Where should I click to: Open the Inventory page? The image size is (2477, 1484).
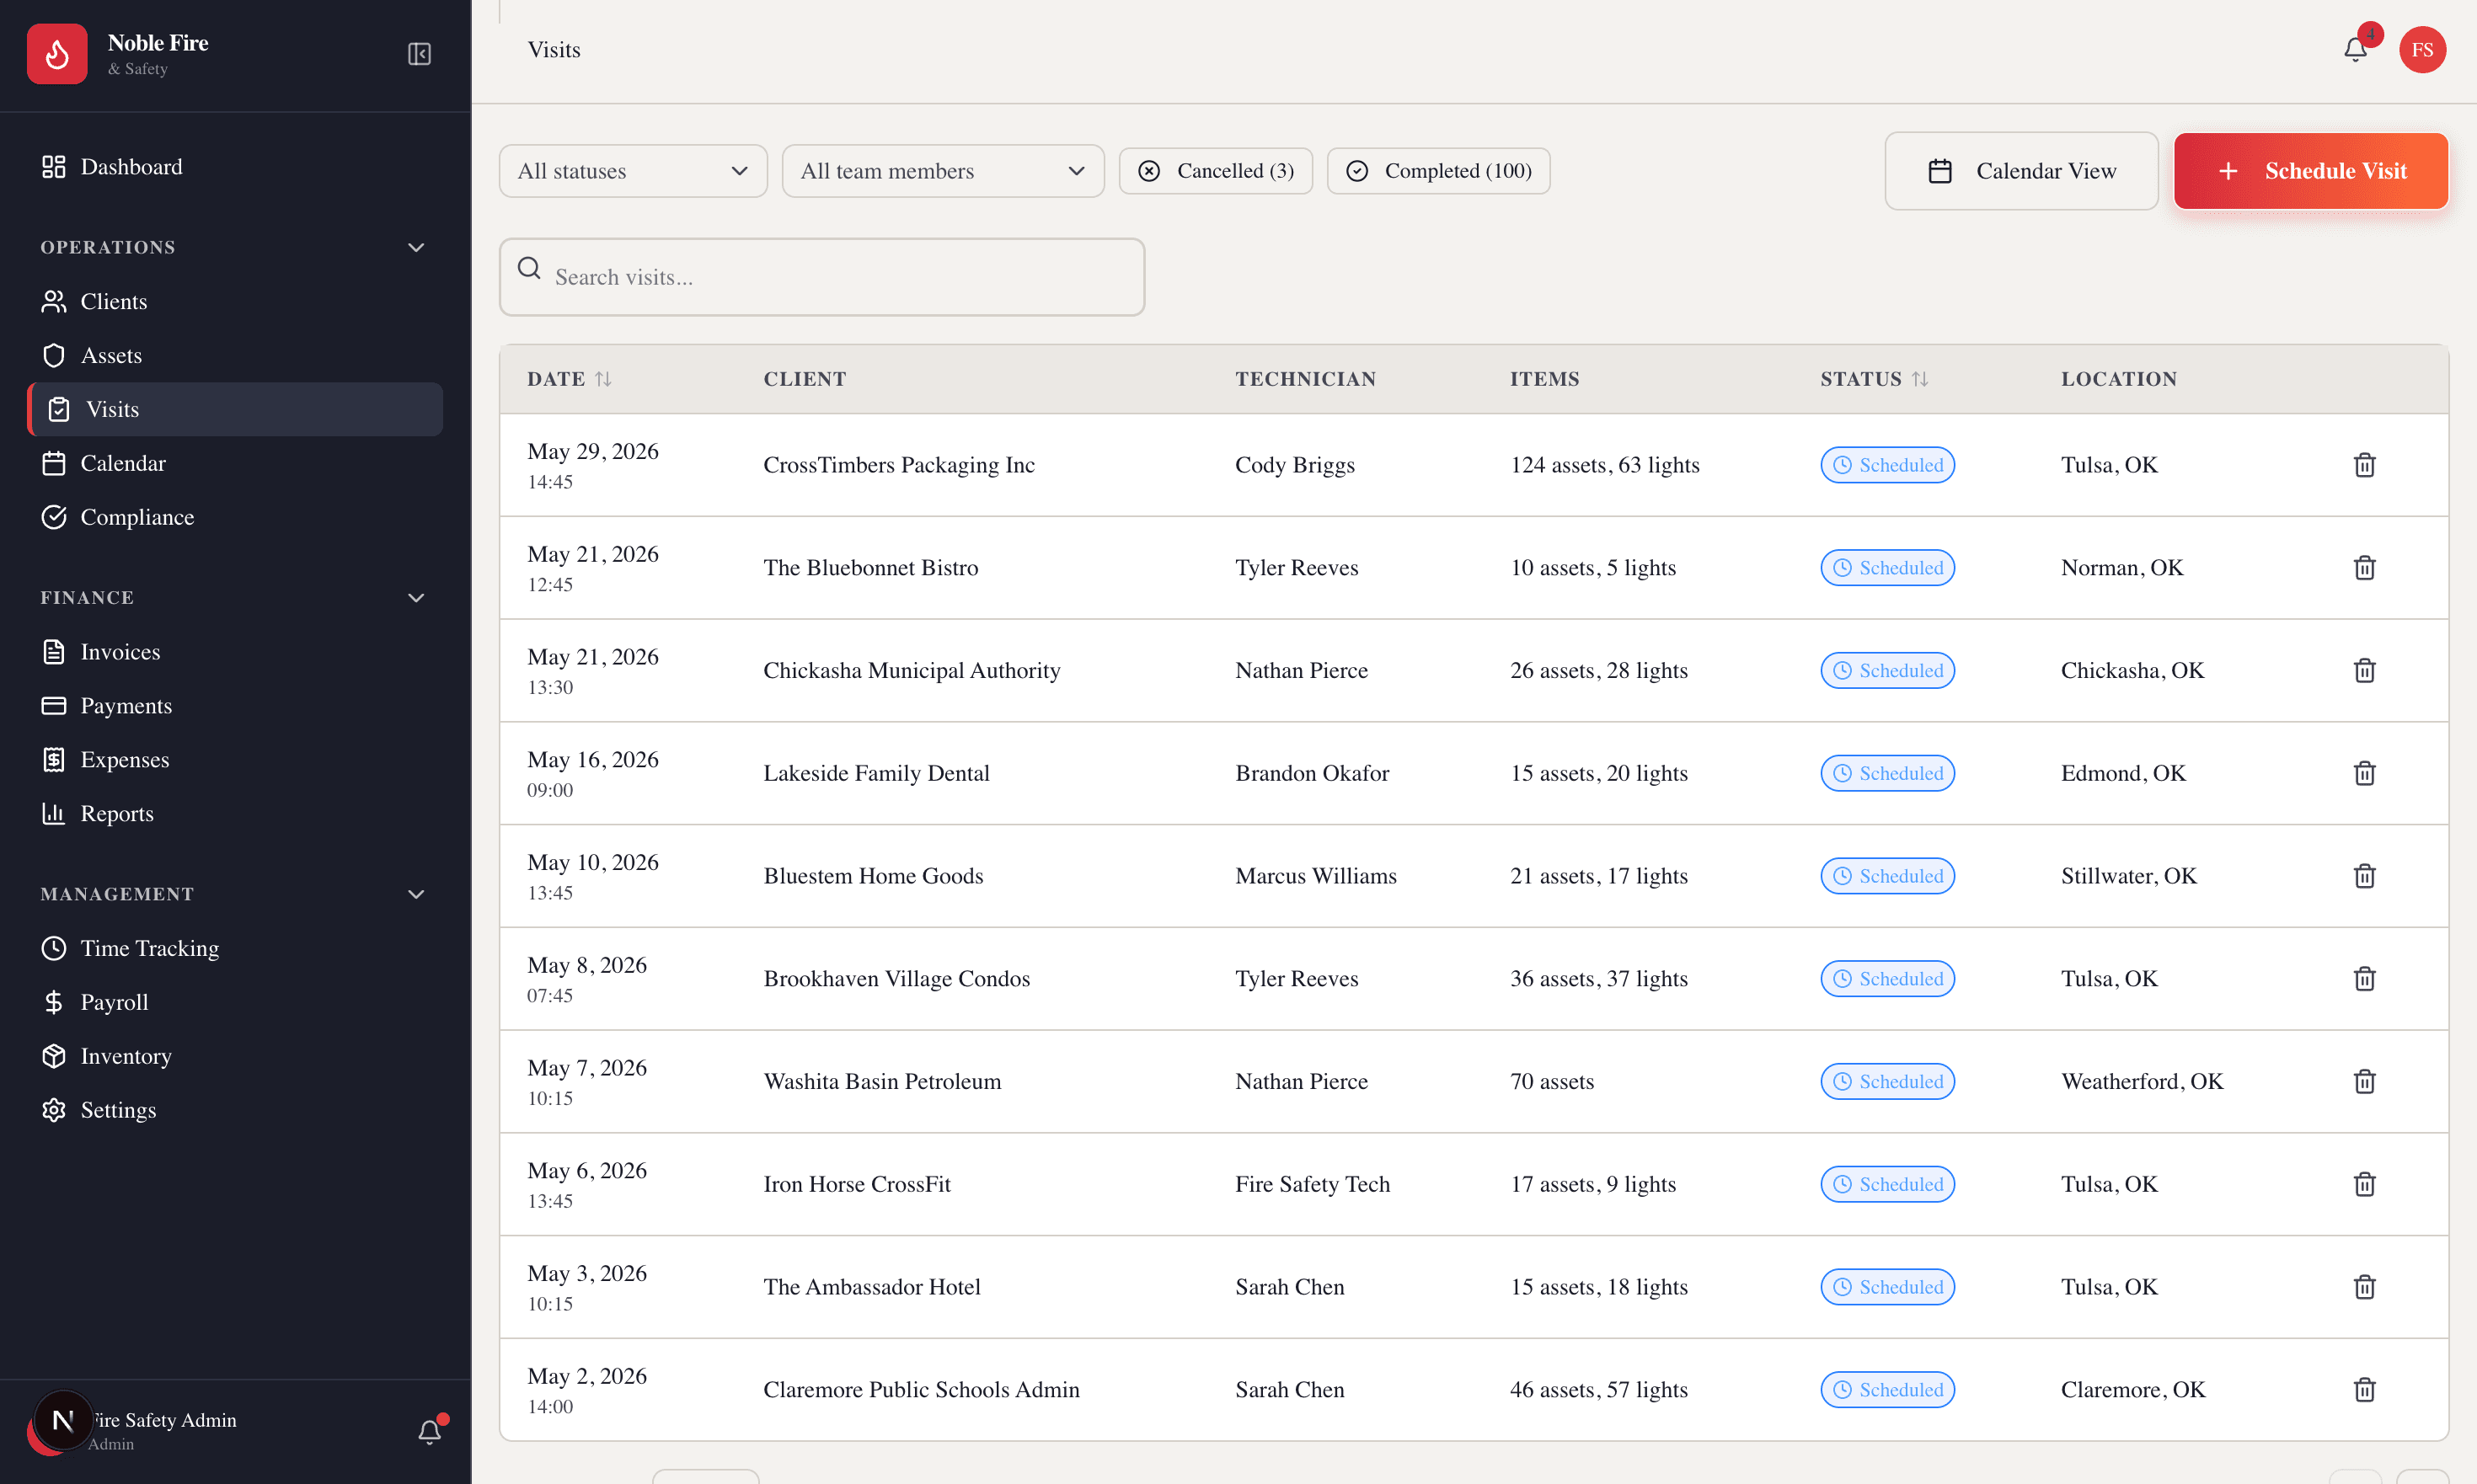234,1056
